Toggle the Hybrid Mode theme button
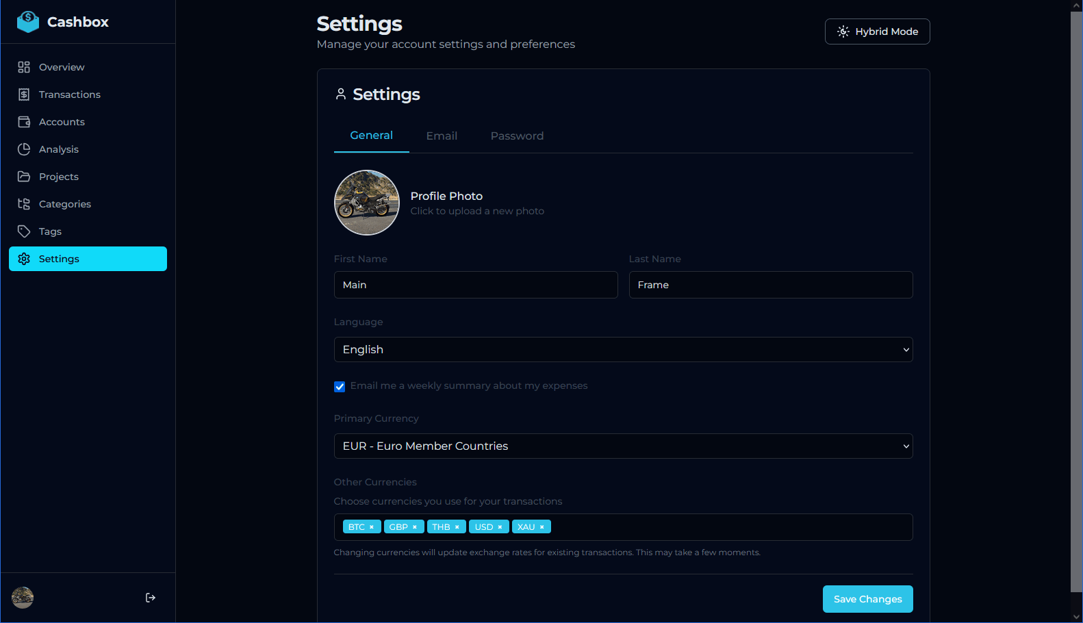This screenshot has height=623, width=1083. [877, 31]
